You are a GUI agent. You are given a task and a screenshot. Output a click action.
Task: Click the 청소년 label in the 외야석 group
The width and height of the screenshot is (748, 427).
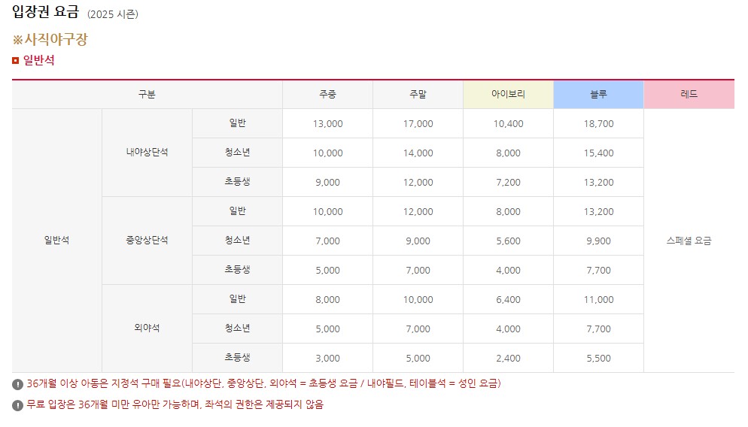237,329
